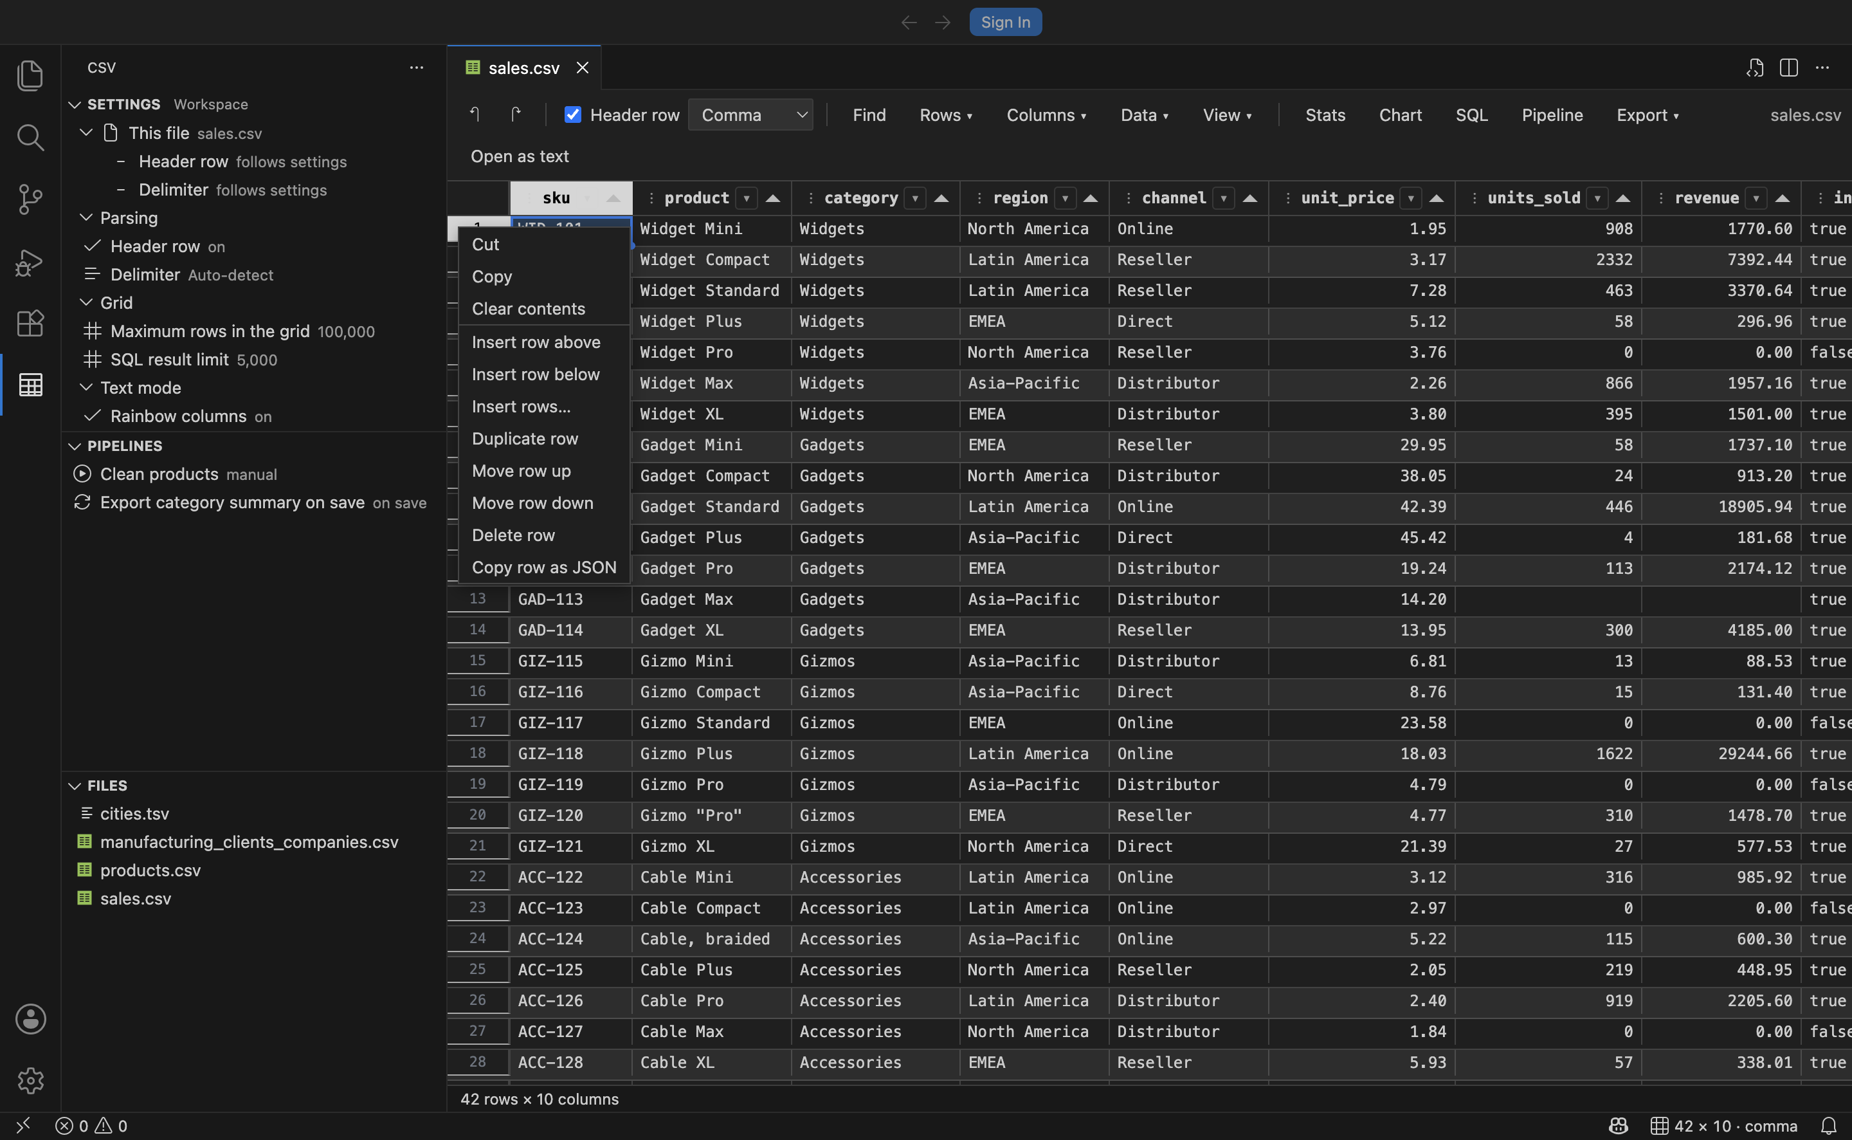Screen dimensions: 1852x1140
Task: Close the sales.csv tab
Action: click(583, 68)
